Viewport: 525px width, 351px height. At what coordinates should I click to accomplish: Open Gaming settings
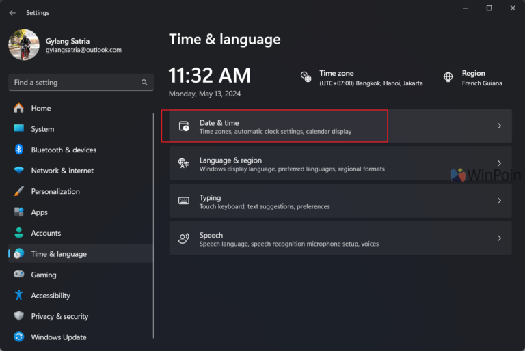pos(81,275)
